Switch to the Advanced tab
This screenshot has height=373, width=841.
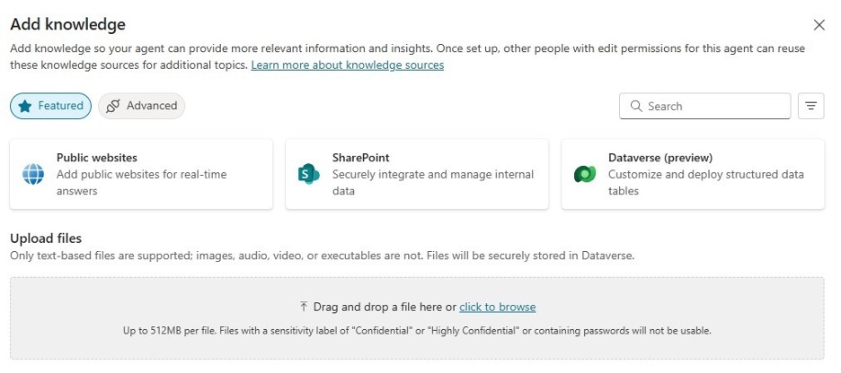142,106
